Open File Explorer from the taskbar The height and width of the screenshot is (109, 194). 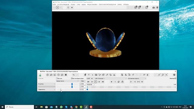tap(42, 107)
